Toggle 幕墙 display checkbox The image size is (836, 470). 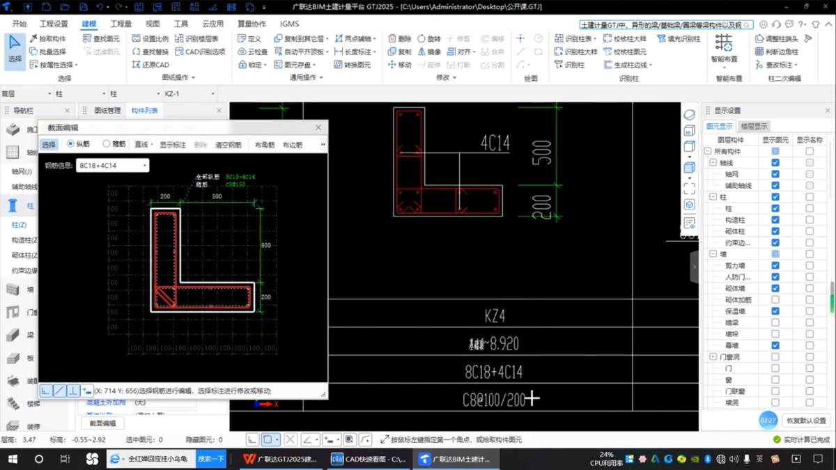coord(775,345)
